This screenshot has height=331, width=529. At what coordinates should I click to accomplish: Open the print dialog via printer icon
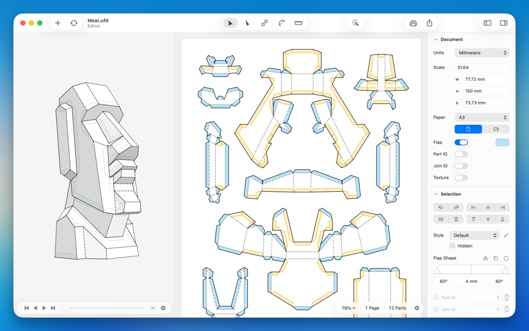413,23
